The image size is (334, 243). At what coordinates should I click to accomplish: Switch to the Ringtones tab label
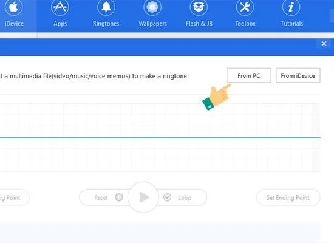click(106, 24)
